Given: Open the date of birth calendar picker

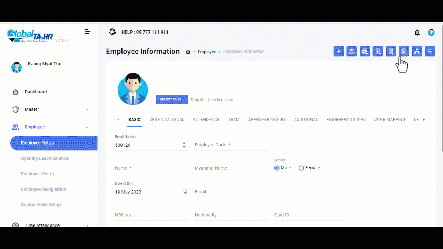Looking at the screenshot, I should pos(184,192).
